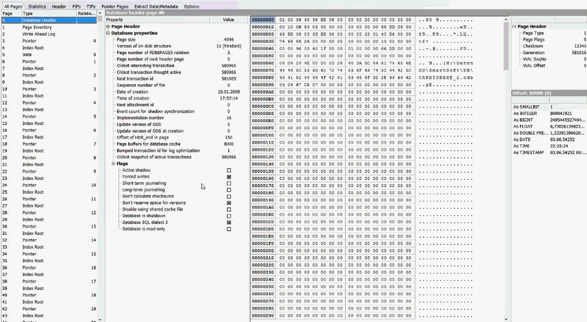The width and height of the screenshot is (587, 322).
Task: Toggle Short-term journalling checkbox
Action: click(229, 183)
